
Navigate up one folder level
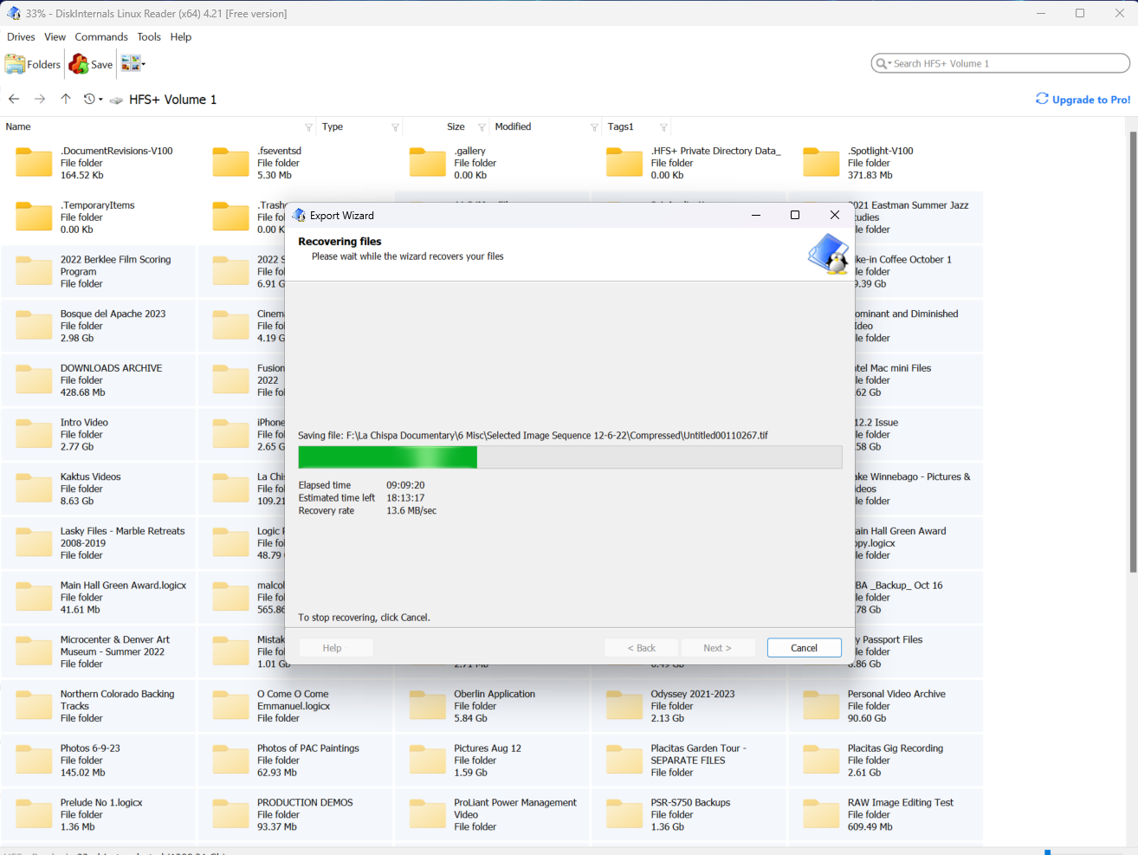click(x=66, y=99)
